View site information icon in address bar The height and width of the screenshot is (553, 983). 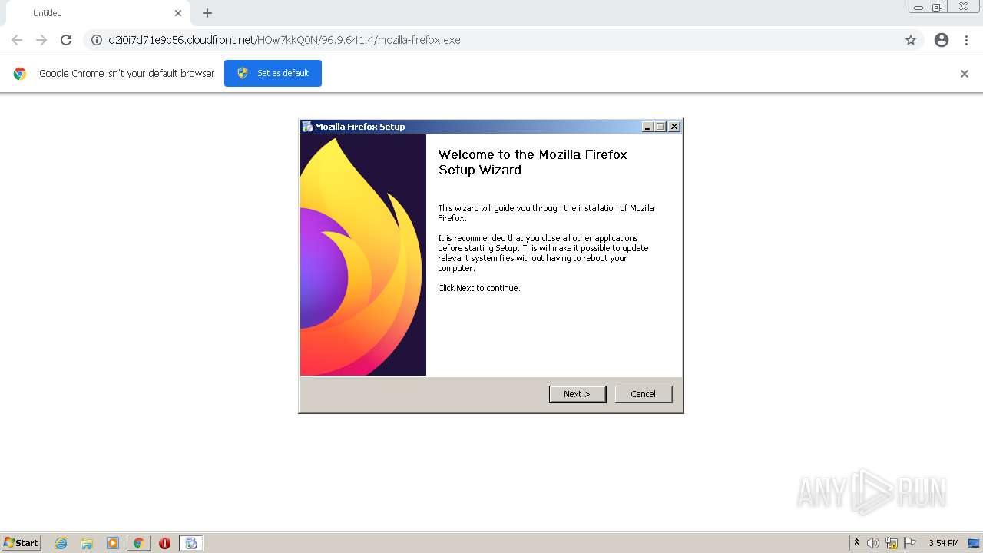(x=97, y=40)
